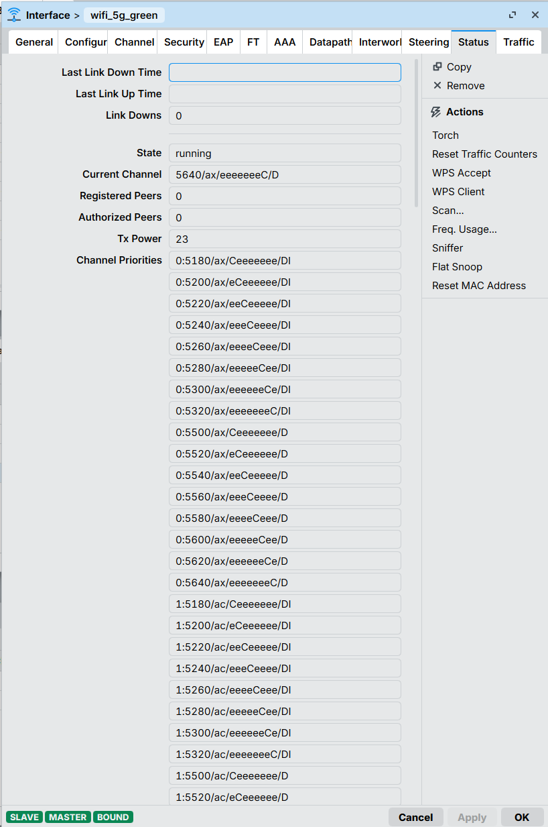548x827 pixels.
Task: Click Reset MAC Address
Action: coord(479,285)
